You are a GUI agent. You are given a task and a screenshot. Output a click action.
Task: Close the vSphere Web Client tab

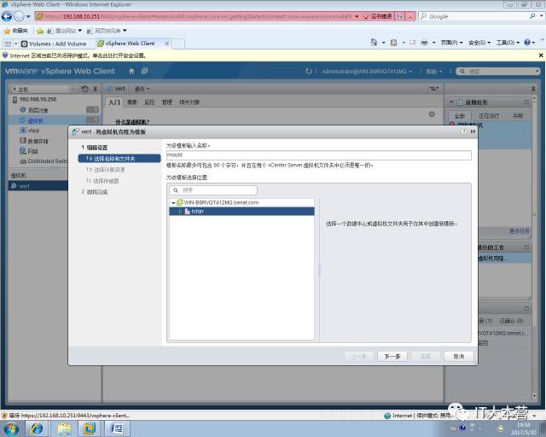click(167, 44)
